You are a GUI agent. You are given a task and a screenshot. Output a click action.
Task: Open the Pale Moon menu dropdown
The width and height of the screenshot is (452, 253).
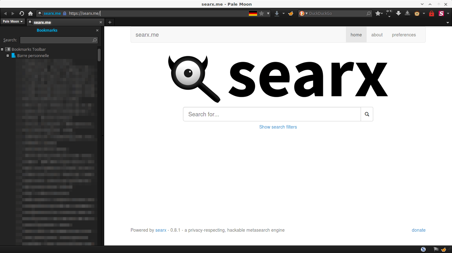(13, 21)
